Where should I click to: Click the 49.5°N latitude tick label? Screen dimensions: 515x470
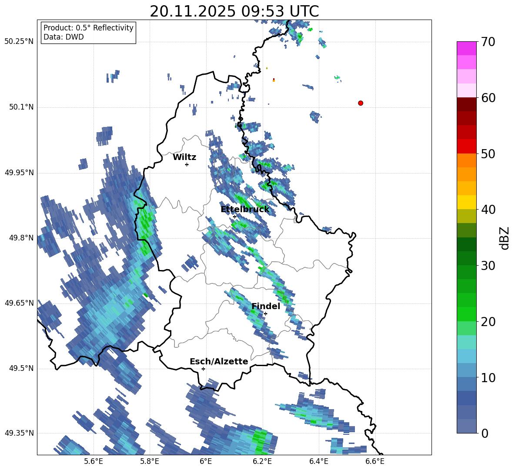[21, 369]
